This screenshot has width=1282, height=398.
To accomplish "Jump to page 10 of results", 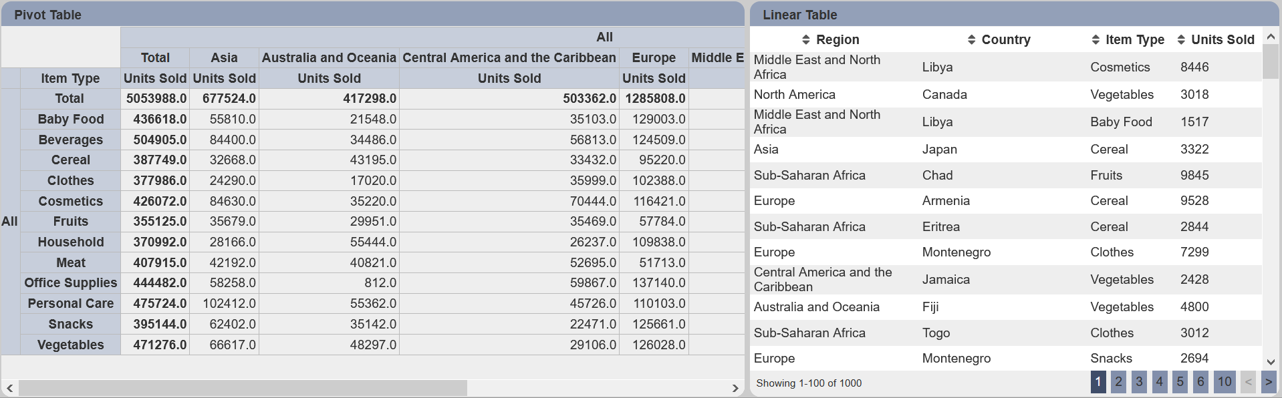I will (x=1225, y=382).
